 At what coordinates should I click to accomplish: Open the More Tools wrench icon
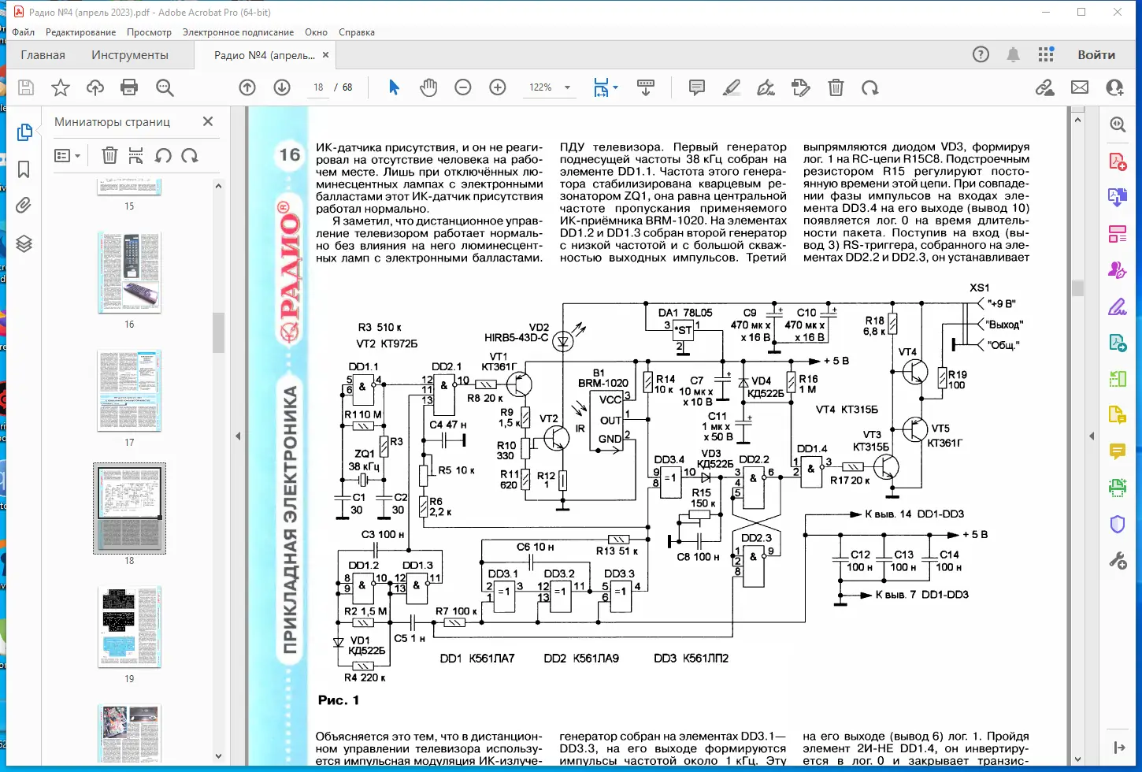[1118, 561]
